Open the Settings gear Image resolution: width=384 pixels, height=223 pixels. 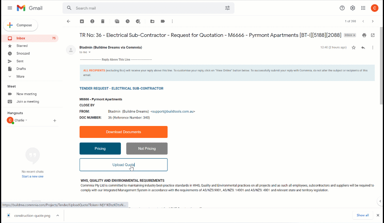click(x=353, y=8)
